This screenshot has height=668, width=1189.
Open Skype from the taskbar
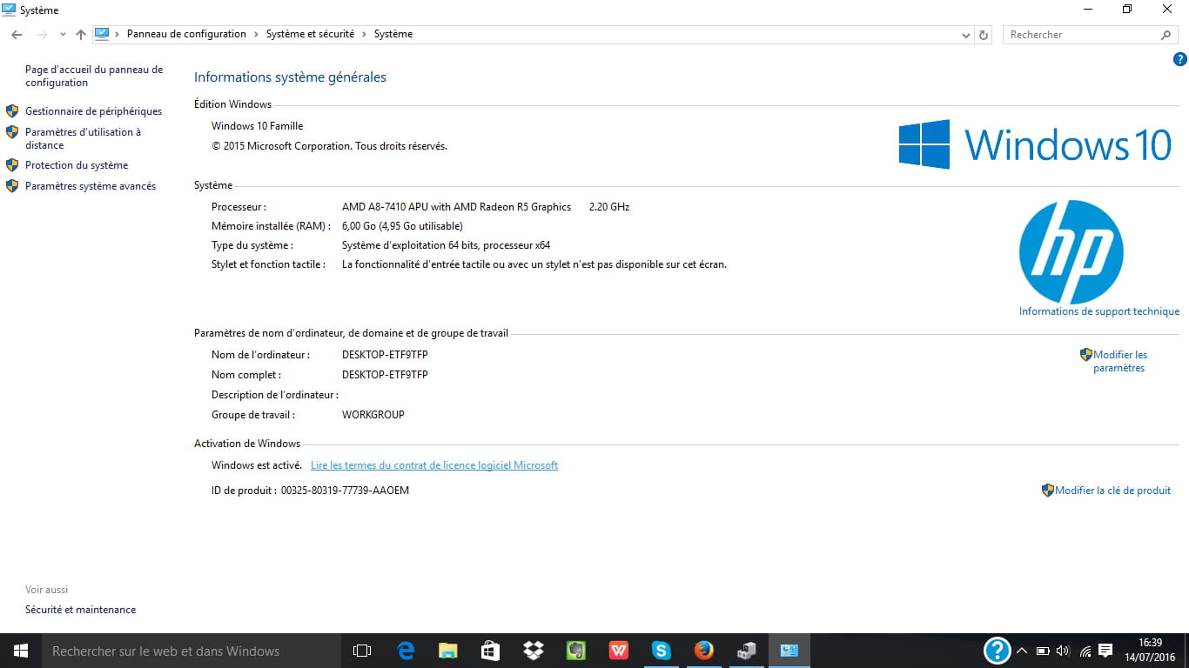(x=662, y=651)
